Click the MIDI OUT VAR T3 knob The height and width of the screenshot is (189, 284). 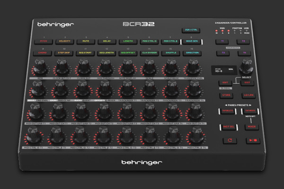127,112
